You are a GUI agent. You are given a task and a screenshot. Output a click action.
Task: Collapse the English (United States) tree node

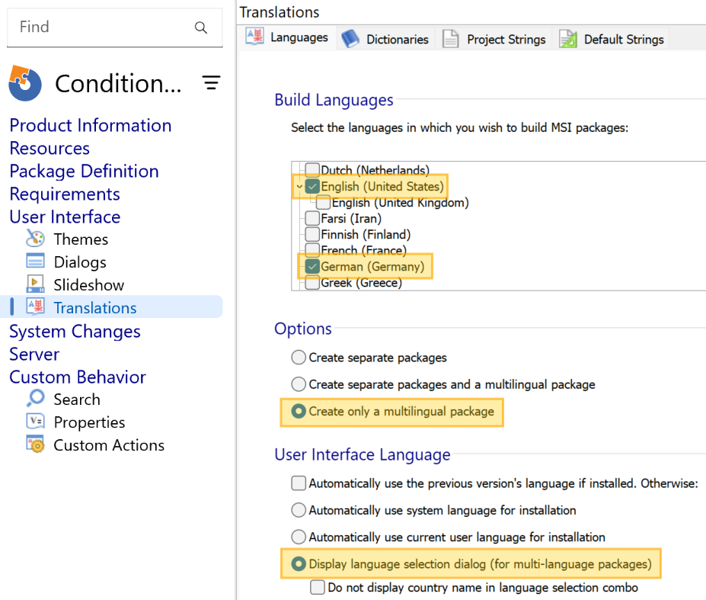(x=299, y=187)
